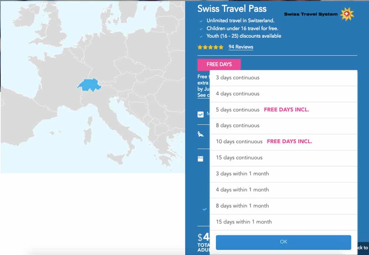369x255 pixels.
Task: Select the 8 days continuous option
Action: pos(283,126)
